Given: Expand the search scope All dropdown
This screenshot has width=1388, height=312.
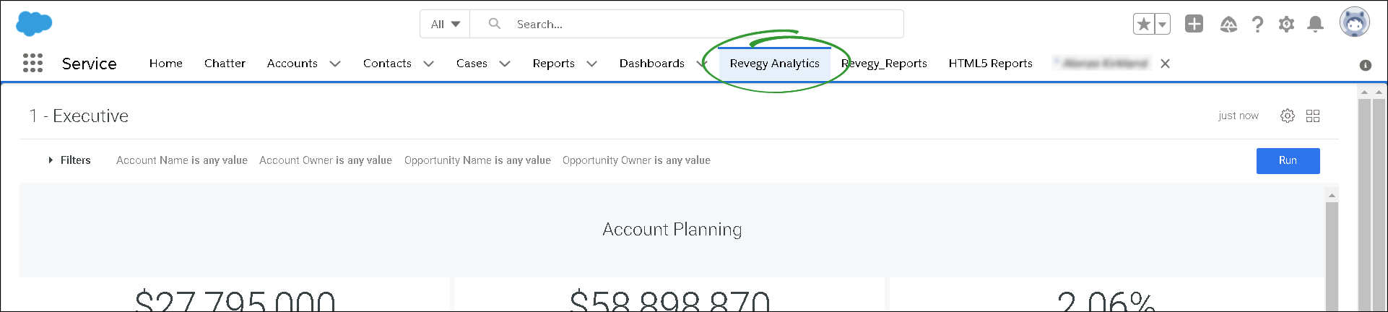Looking at the screenshot, I should point(445,24).
